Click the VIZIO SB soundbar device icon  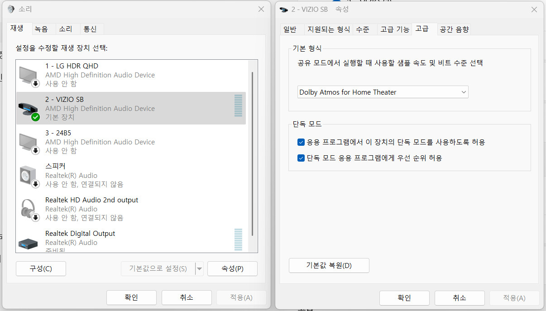pyautogui.click(x=29, y=109)
